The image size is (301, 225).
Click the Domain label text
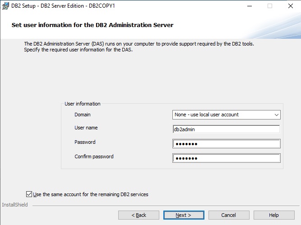pyautogui.click(x=83, y=115)
